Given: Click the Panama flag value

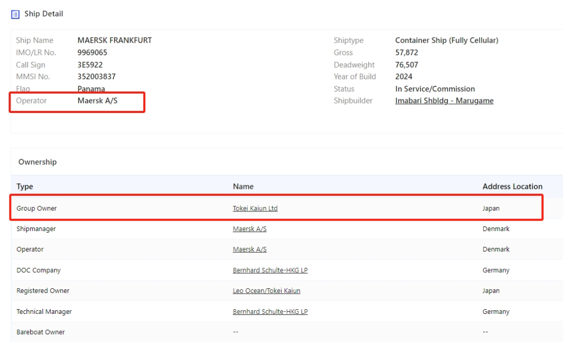Looking at the screenshot, I should coord(91,88).
